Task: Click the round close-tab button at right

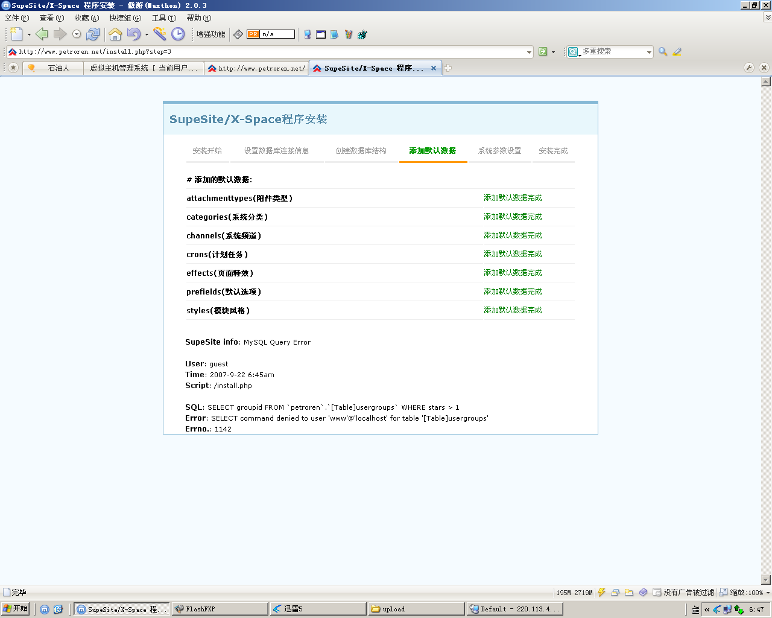Action: (x=764, y=68)
